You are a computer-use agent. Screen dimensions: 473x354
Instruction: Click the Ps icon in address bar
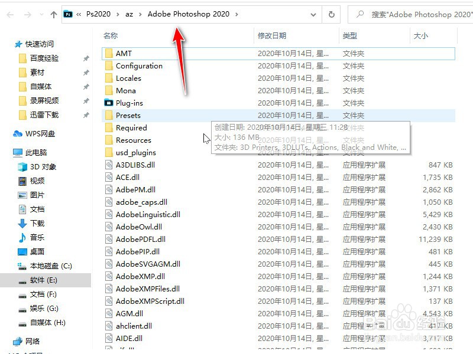point(68,14)
